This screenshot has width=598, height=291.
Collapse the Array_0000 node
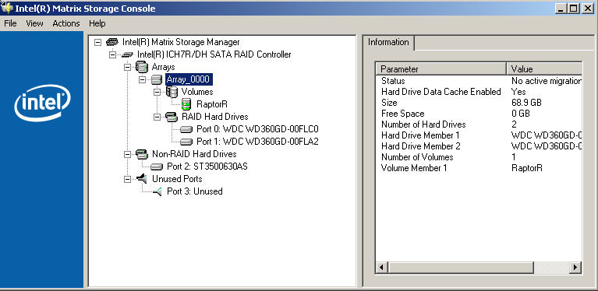[x=142, y=80]
